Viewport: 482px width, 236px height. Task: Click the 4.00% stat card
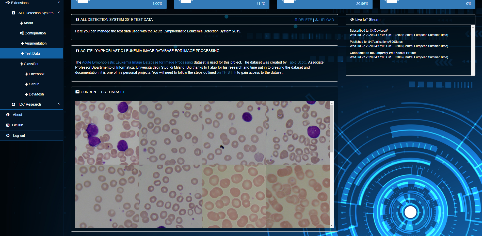[x=119, y=4]
